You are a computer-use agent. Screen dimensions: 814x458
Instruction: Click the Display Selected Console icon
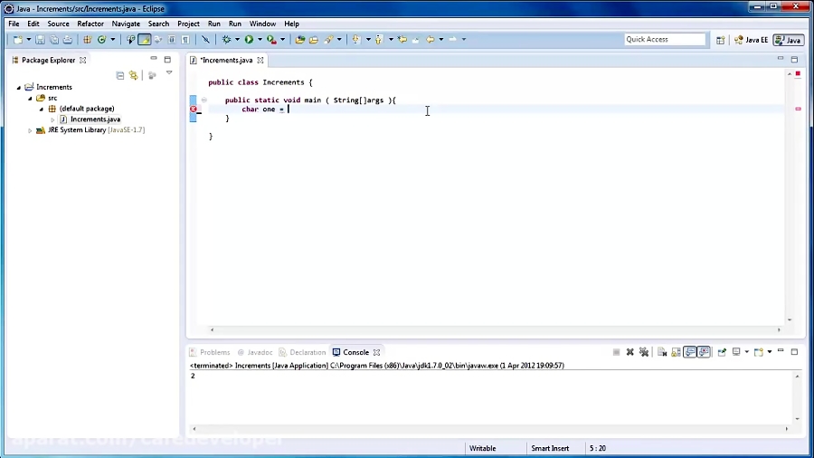point(736,352)
